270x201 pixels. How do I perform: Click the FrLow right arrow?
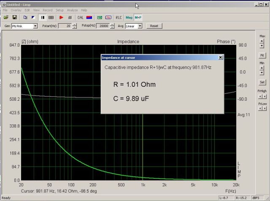coord(265,108)
